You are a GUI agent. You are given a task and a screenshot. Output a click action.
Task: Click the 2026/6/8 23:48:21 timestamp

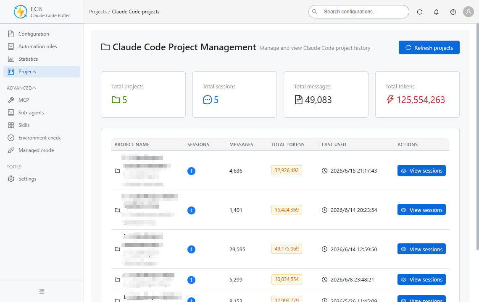pos(352,279)
